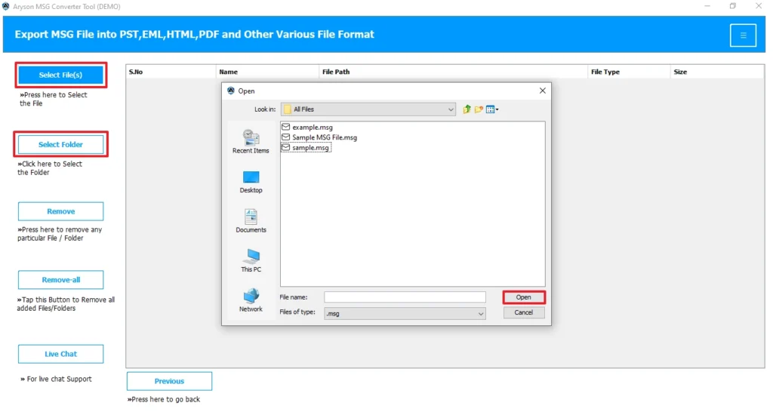Click the Aryson app icon in title bar
Image resolution: width=773 pixels, height=412 pixels.
(x=5, y=6)
